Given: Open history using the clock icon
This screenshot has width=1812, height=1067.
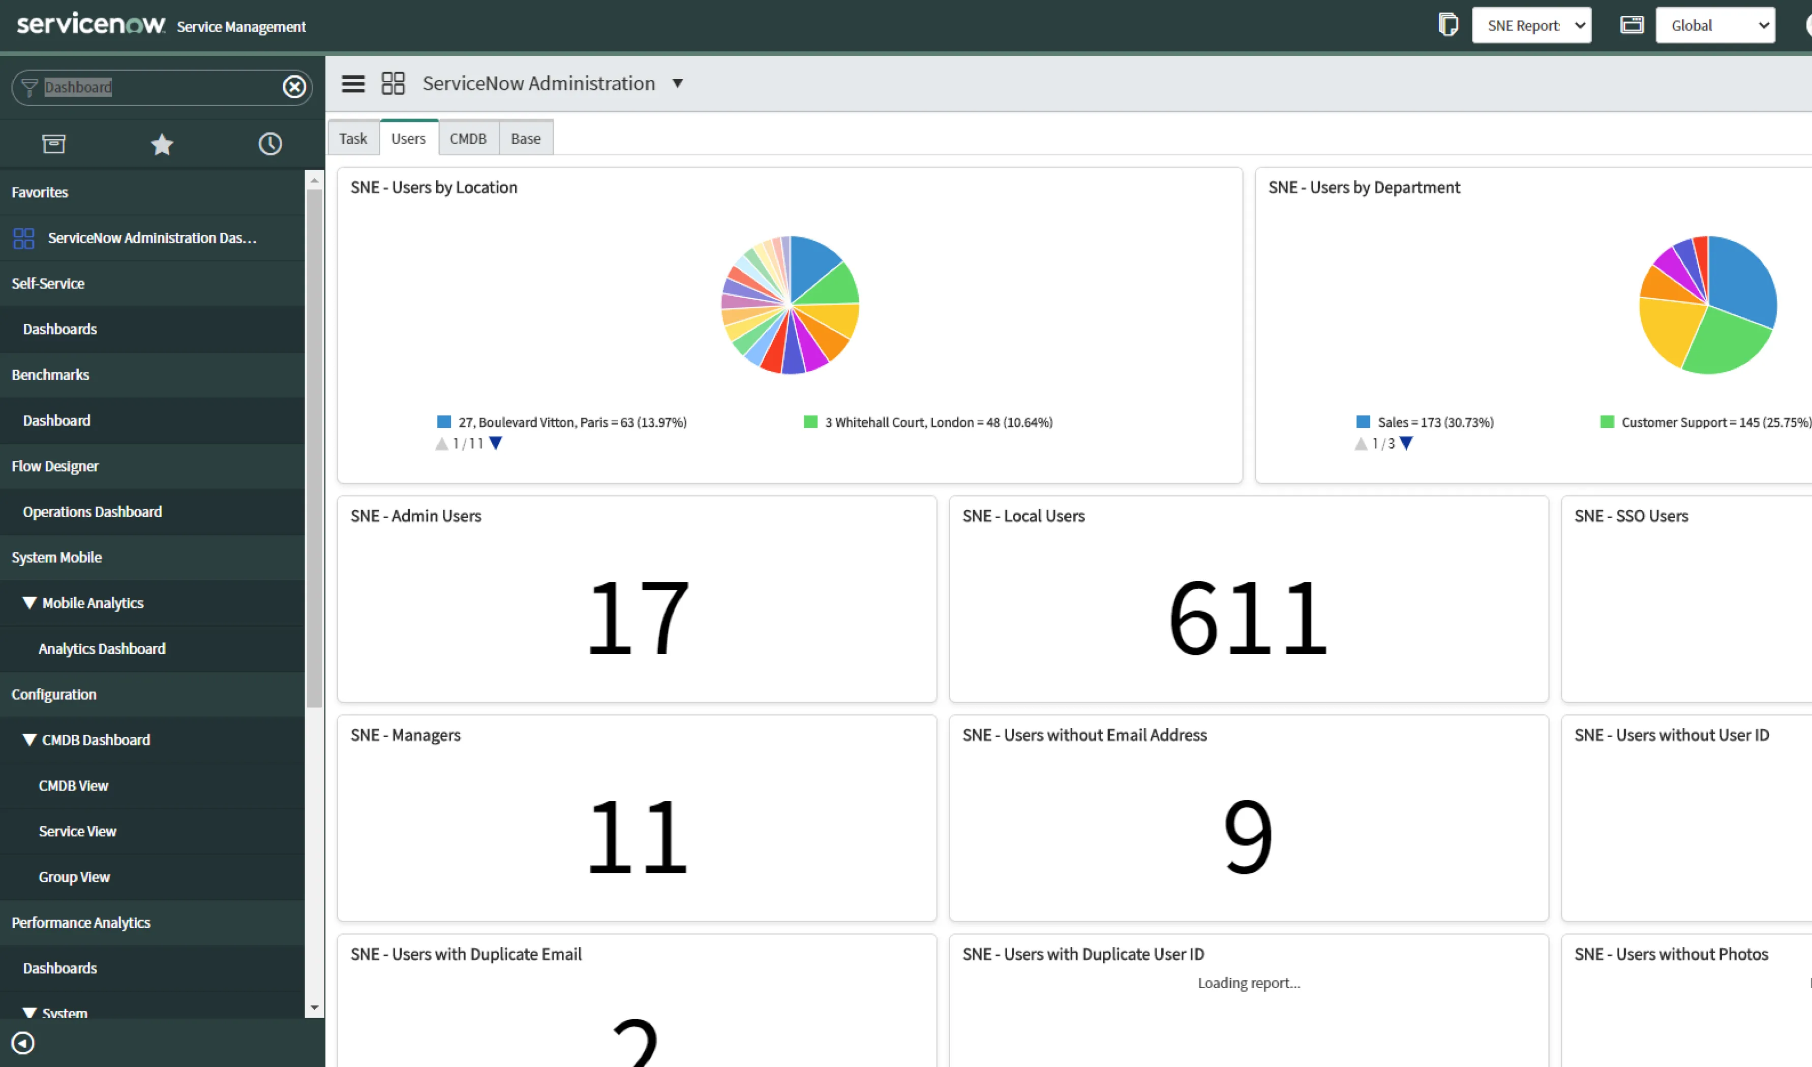Looking at the screenshot, I should (270, 144).
